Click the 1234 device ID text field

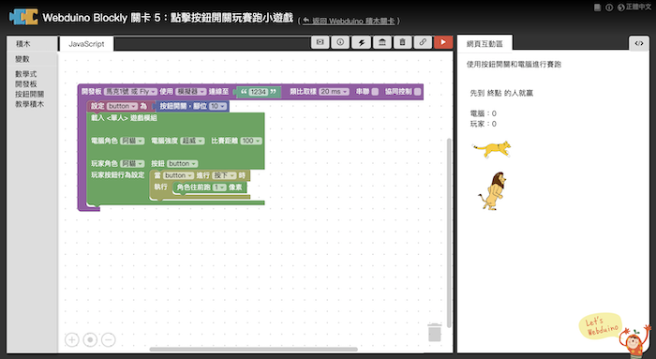258,92
